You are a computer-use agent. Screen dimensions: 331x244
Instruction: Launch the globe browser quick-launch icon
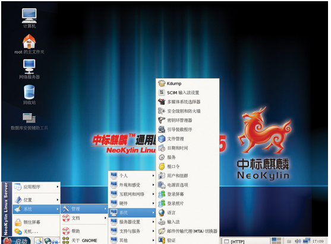[48, 241]
